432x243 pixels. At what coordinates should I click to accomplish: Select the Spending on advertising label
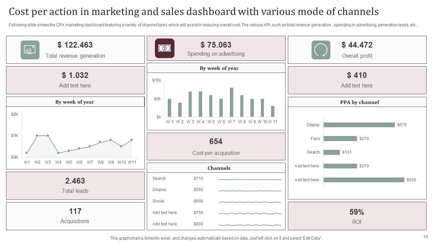[x=216, y=54]
